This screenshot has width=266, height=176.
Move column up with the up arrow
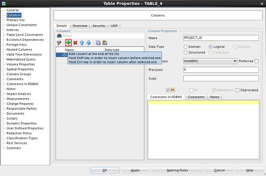click(82, 43)
